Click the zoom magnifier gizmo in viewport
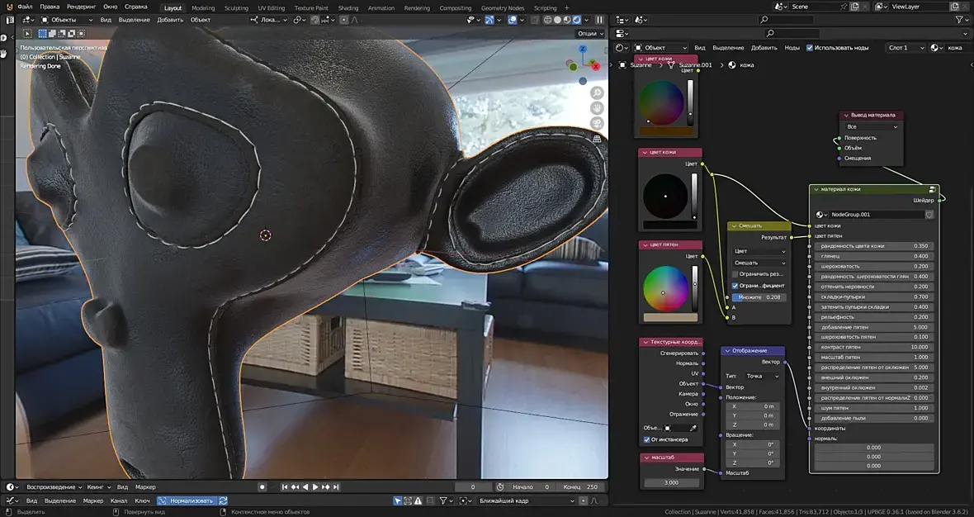 coord(597,92)
